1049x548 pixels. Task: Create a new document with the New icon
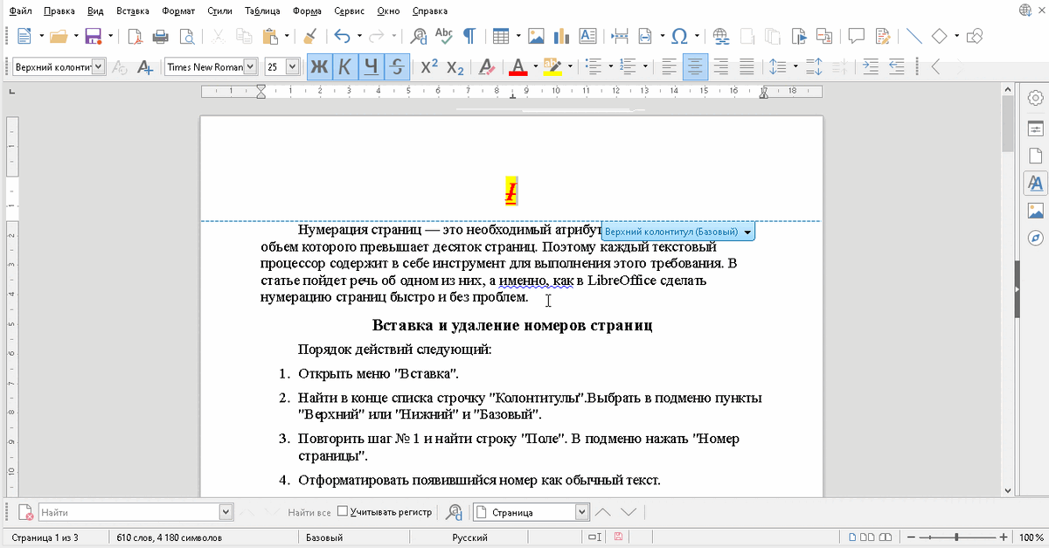pos(24,37)
